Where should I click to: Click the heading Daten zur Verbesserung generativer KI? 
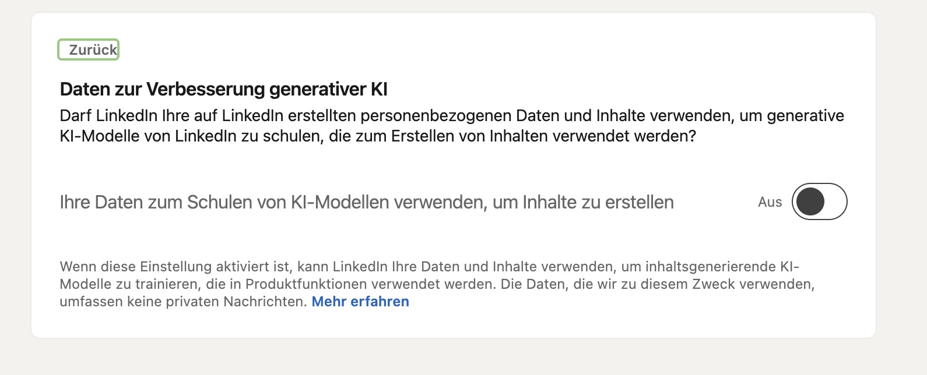[x=223, y=90]
